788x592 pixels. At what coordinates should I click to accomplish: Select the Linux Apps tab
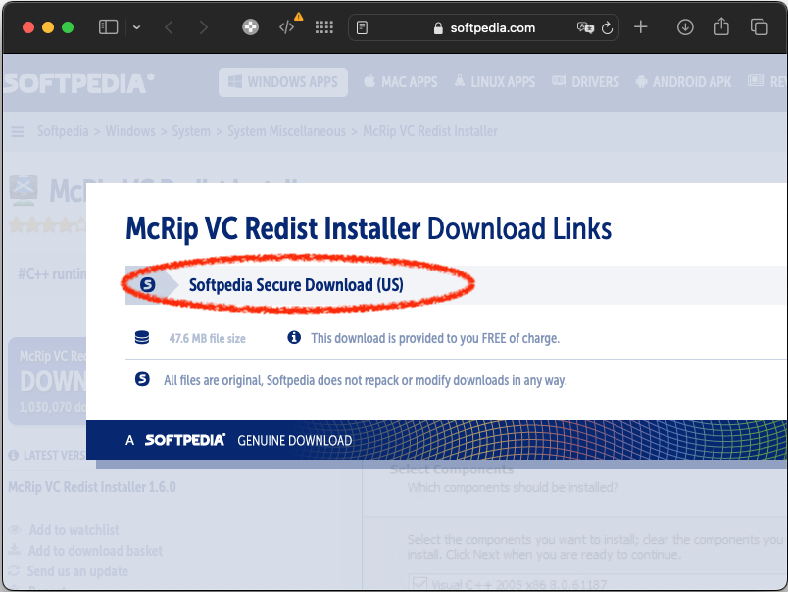(495, 82)
